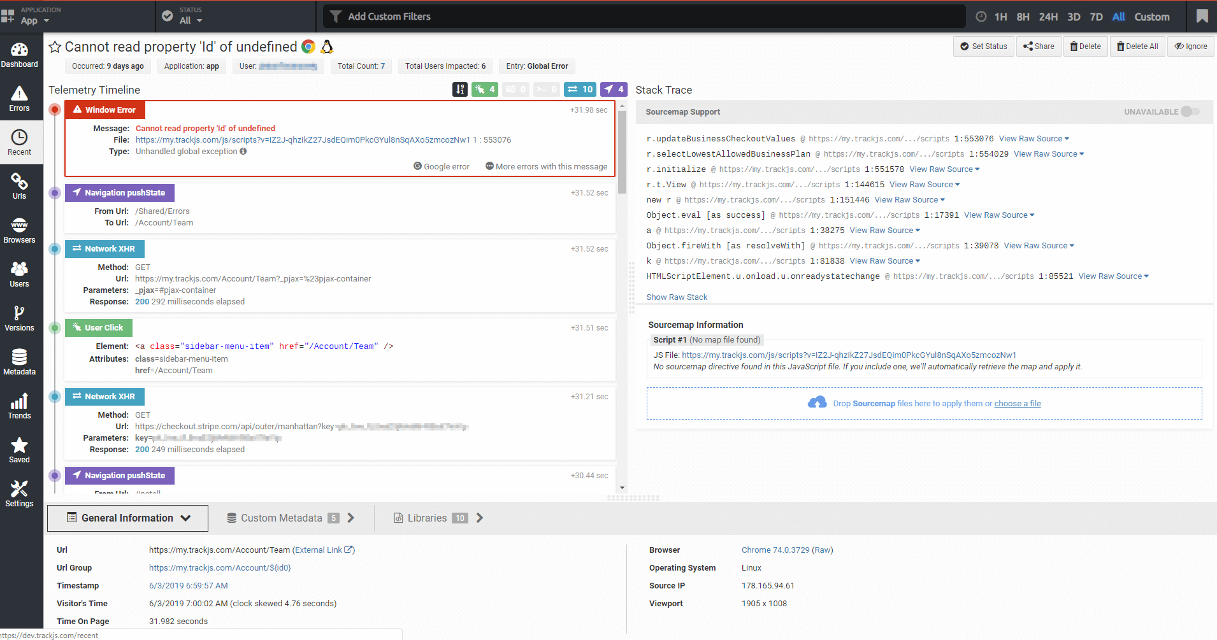
Task: Select the 3D time range
Action: coord(1074,17)
